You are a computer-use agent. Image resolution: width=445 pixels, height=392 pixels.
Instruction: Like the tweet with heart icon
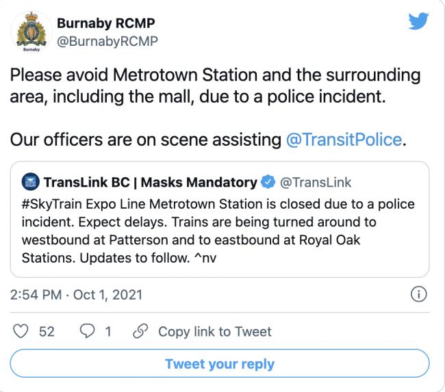pos(21,331)
